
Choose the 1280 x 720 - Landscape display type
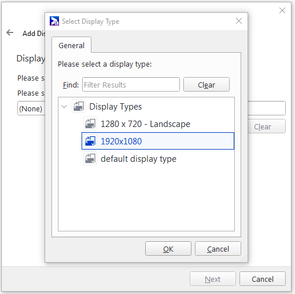[x=145, y=124]
